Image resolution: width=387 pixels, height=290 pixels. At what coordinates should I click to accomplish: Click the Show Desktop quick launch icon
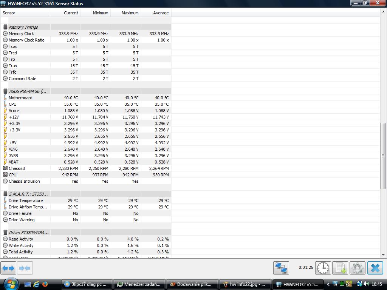click(x=28, y=285)
